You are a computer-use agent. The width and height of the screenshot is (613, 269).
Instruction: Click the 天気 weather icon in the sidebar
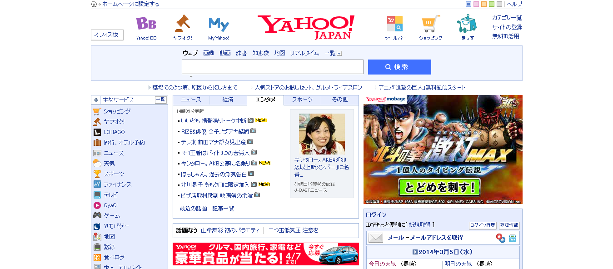pos(97,164)
